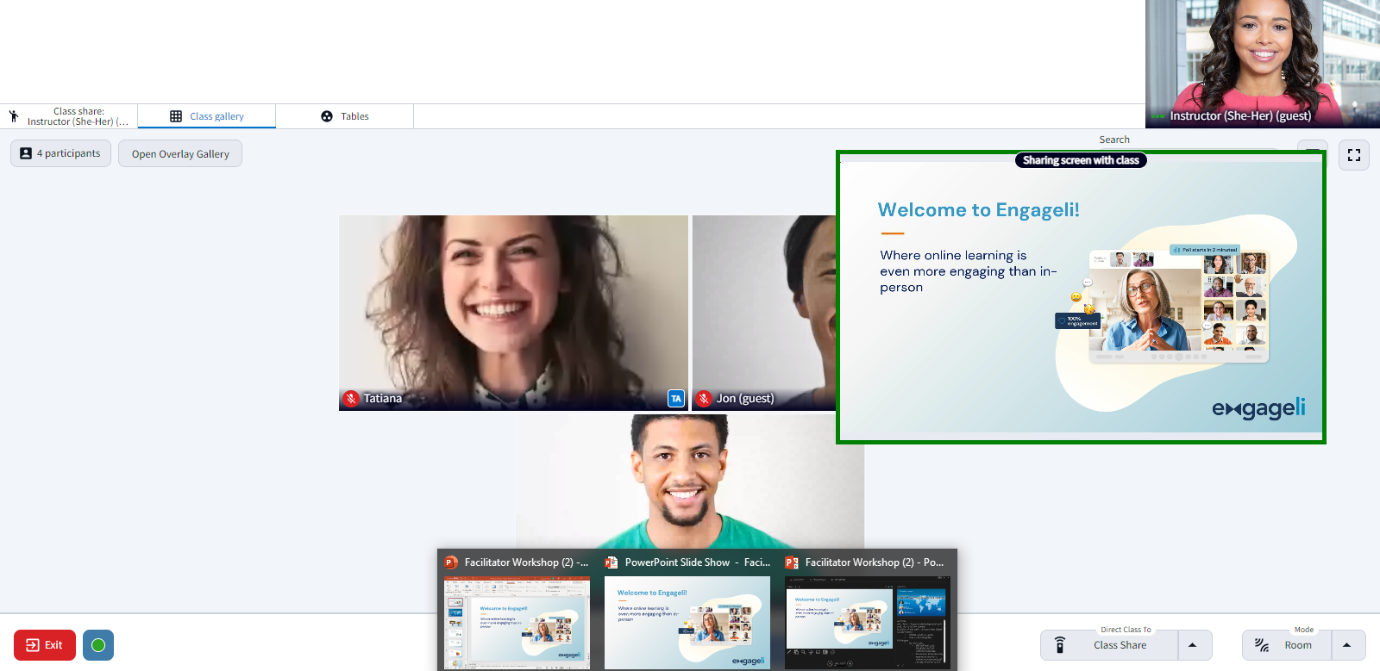Select the first Facilitator Workshop editor thumbnail
This screenshot has width=1380, height=671.
[517, 622]
